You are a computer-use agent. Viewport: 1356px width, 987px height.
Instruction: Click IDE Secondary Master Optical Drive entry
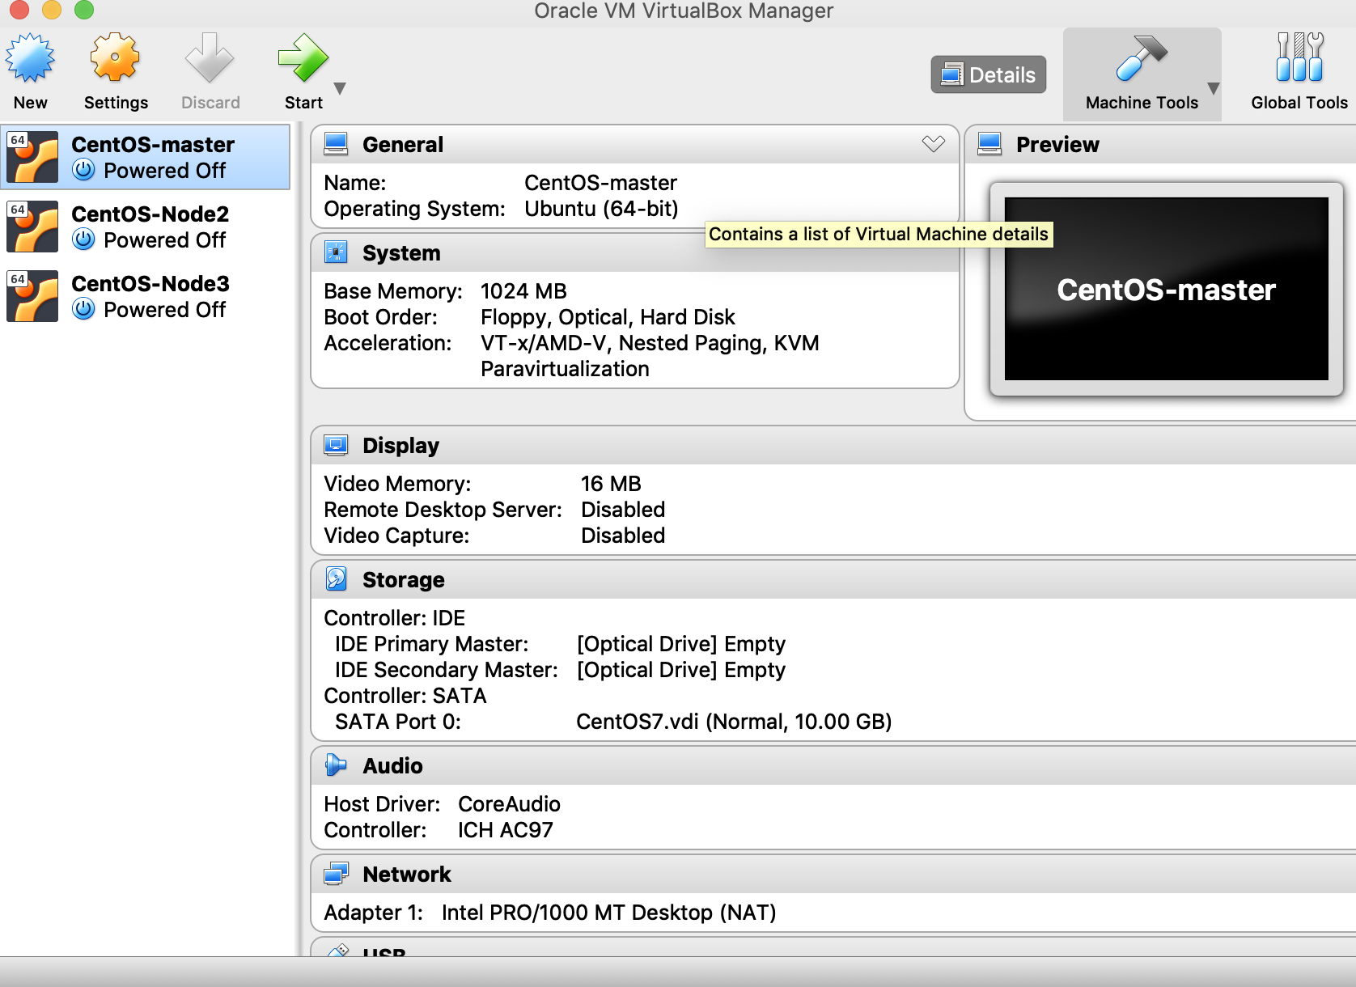(681, 670)
